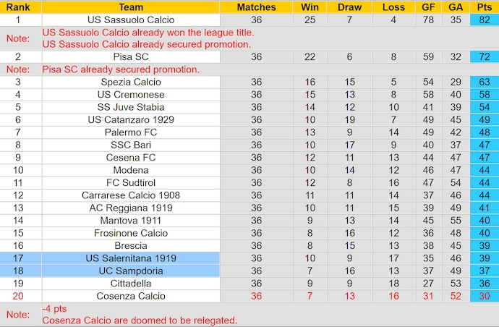Click the blue 82 points cell

484,20
